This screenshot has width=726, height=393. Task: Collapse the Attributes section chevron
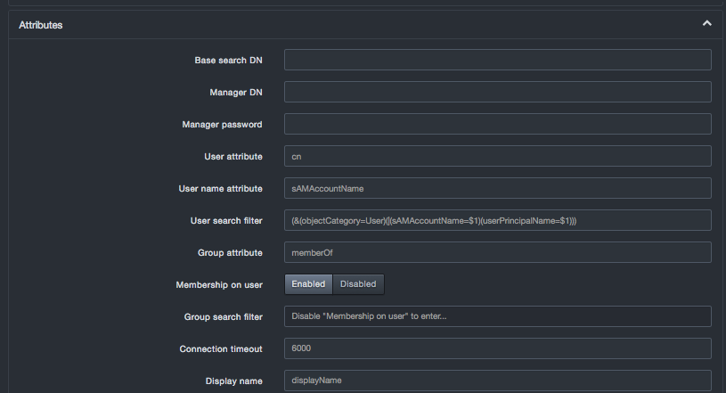(x=706, y=24)
